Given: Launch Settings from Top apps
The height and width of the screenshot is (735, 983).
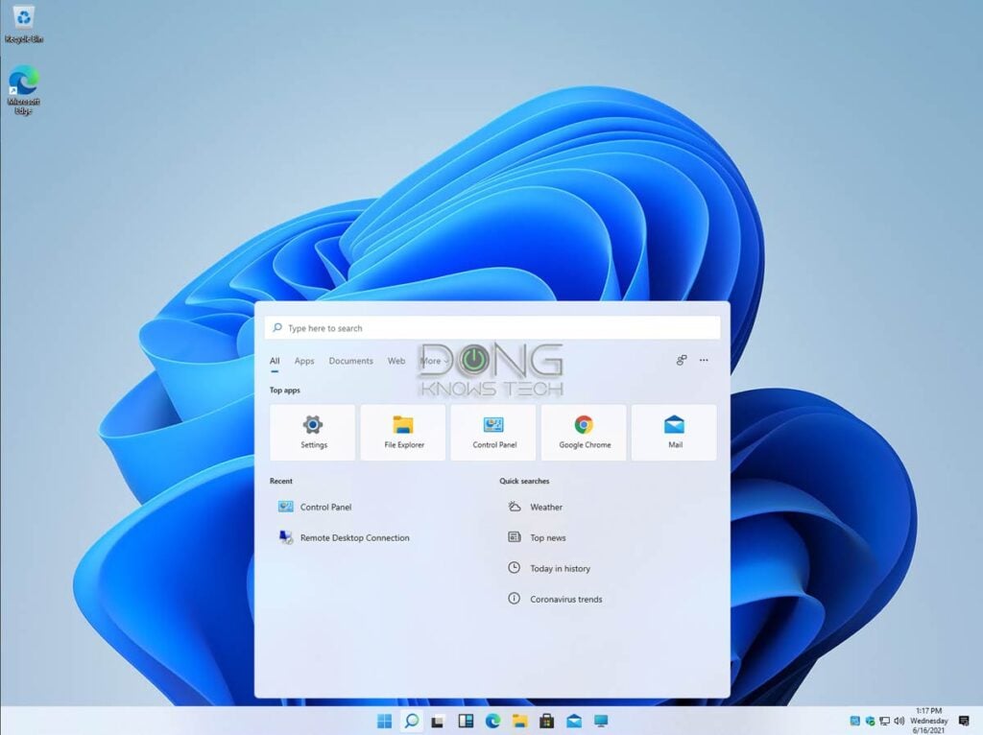Looking at the screenshot, I should click(313, 433).
